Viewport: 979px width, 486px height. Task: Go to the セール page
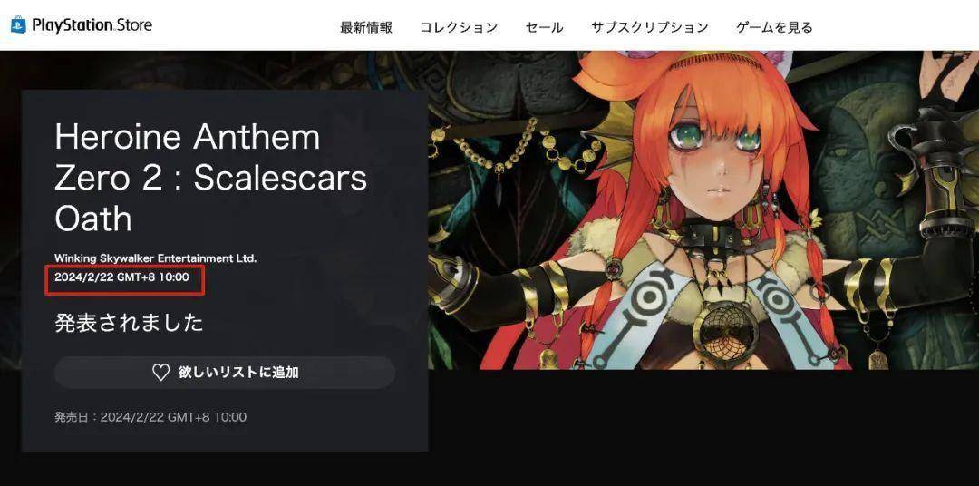544,27
